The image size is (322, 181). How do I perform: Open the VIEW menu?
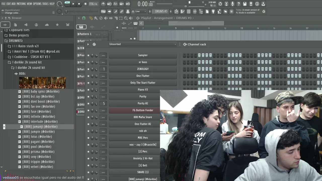[29, 4]
